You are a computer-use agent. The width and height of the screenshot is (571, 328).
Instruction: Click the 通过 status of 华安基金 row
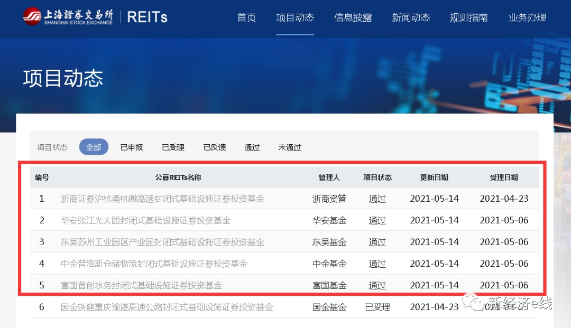click(x=377, y=220)
